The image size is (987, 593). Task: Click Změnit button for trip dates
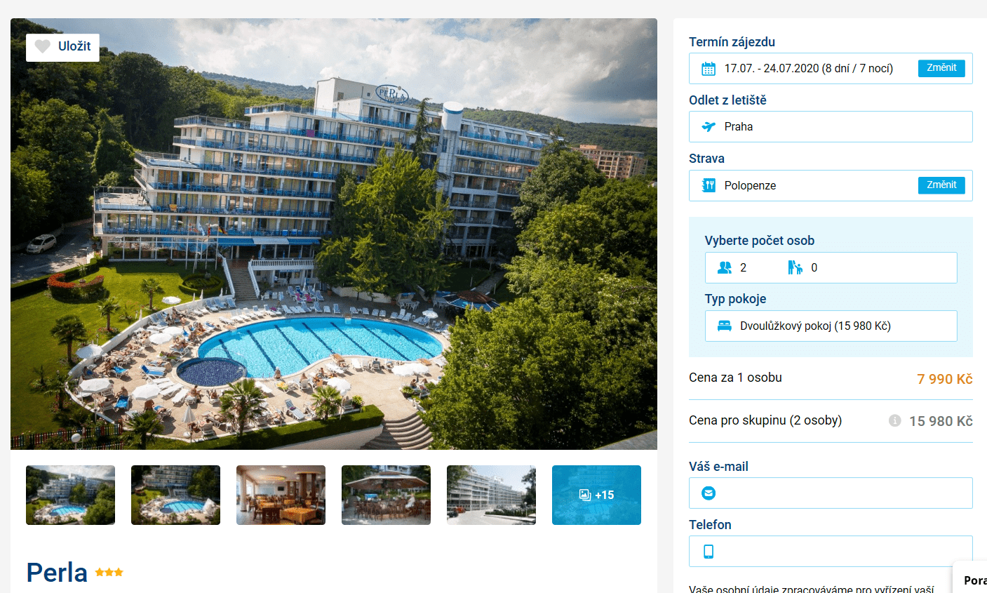pyautogui.click(x=941, y=68)
